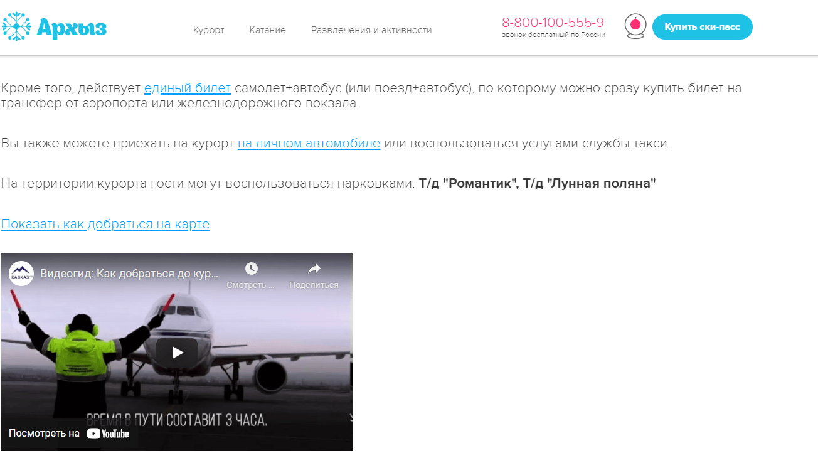Click the Share arrow icon on video

tap(314, 269)
